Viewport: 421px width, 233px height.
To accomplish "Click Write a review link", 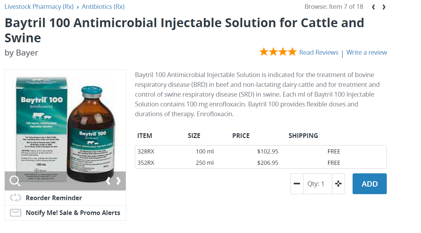I will pos(367,52).
